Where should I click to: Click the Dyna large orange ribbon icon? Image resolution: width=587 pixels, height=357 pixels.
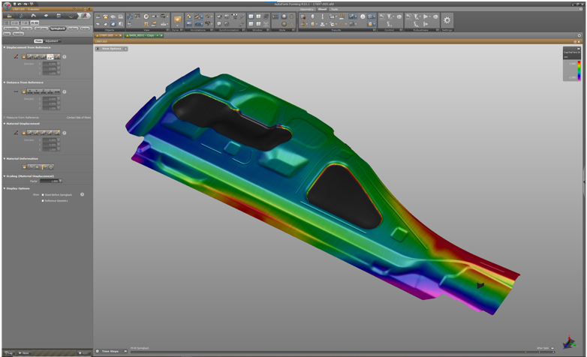click(x=177, y=19)
